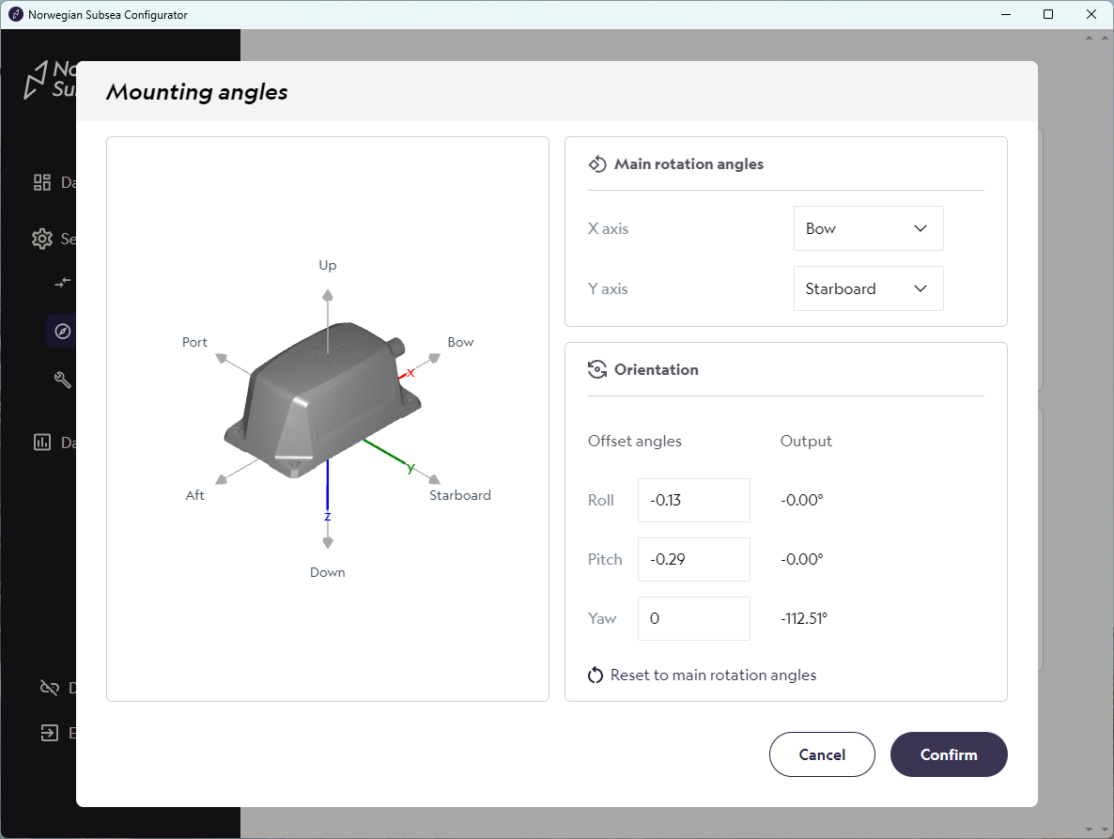The height and width of the screenshot is (839, 1114).
Task: Confirm the mounting angles
Action: click(949, 754)
